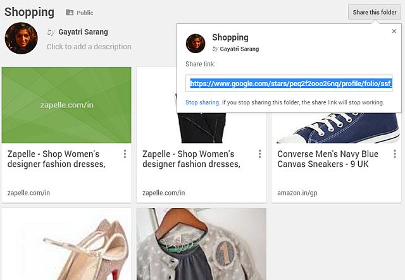The image size is (405, 280).
Task: Open the high heel shoe thumbnail
Action: 66,244
